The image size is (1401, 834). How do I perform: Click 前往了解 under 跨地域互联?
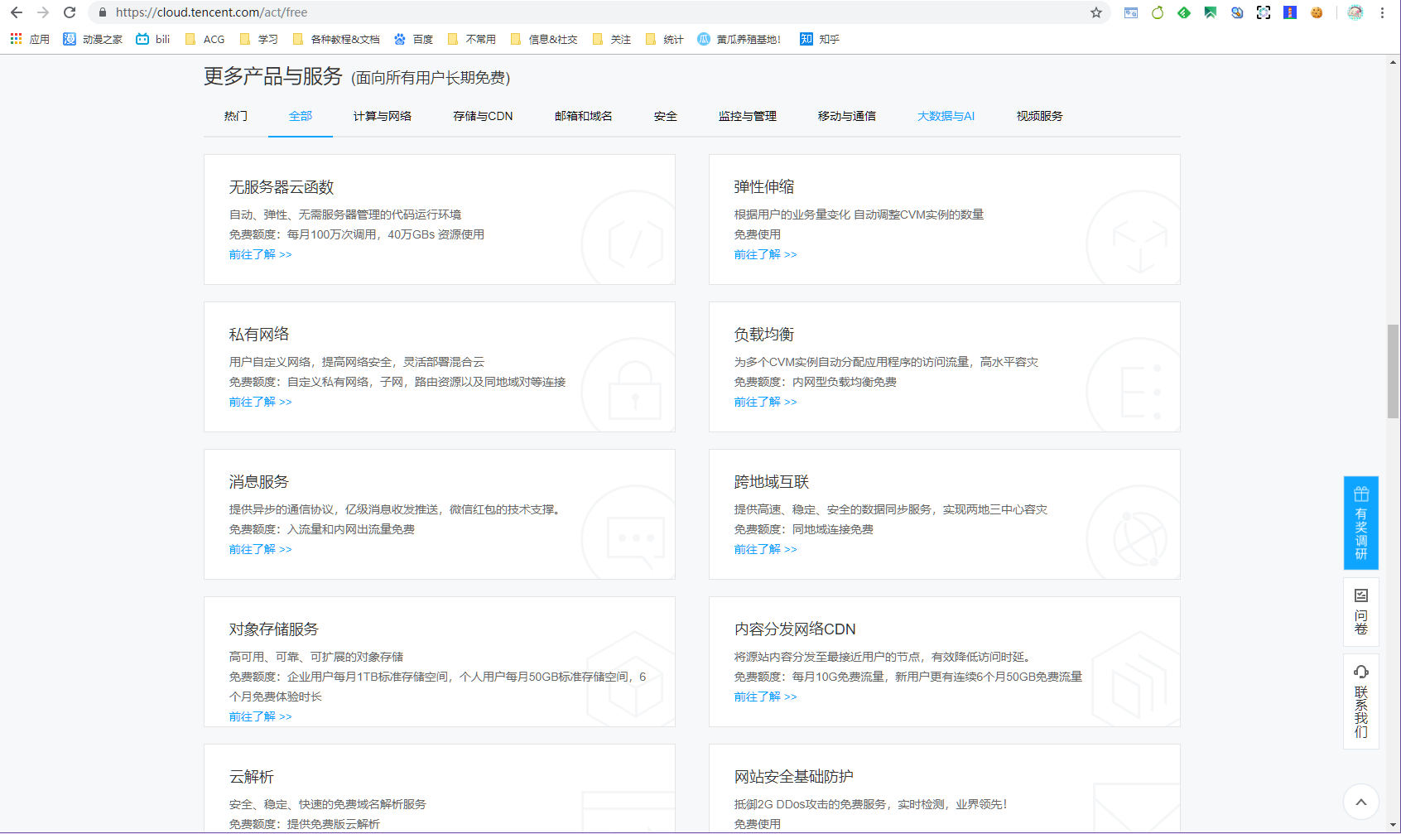coord(766,549)
